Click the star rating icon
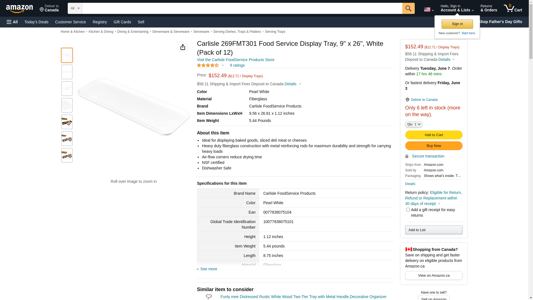The image size is (533, 300). [208, 65]
